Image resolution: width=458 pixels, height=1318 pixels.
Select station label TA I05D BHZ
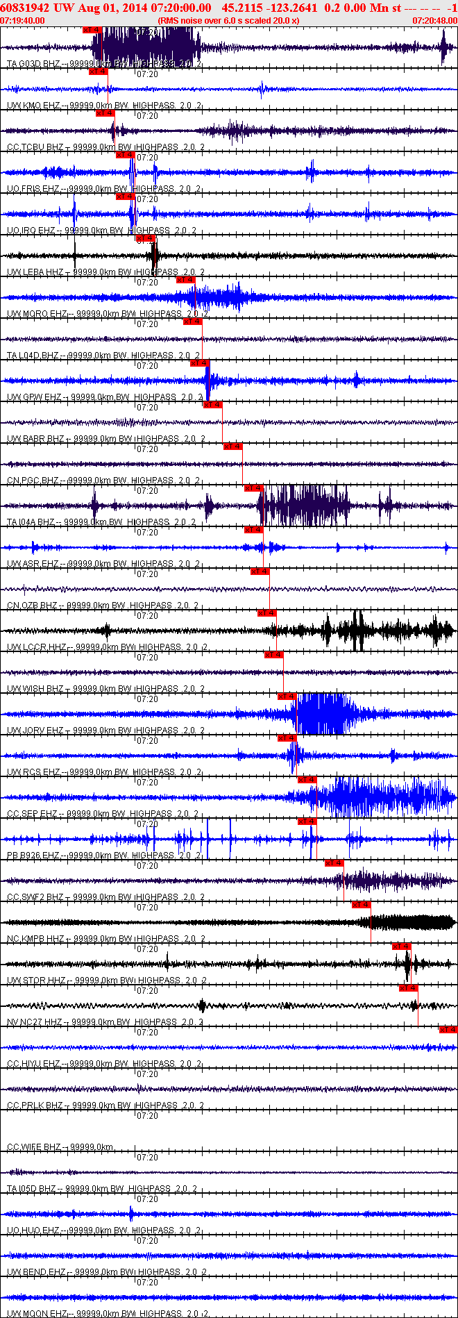(x=33, y=1189)
